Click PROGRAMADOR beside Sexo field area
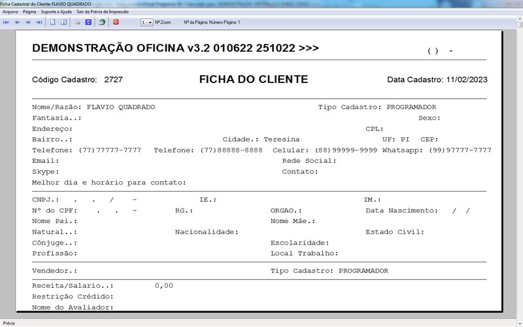The image size is (523, 327). pos(411,107)
